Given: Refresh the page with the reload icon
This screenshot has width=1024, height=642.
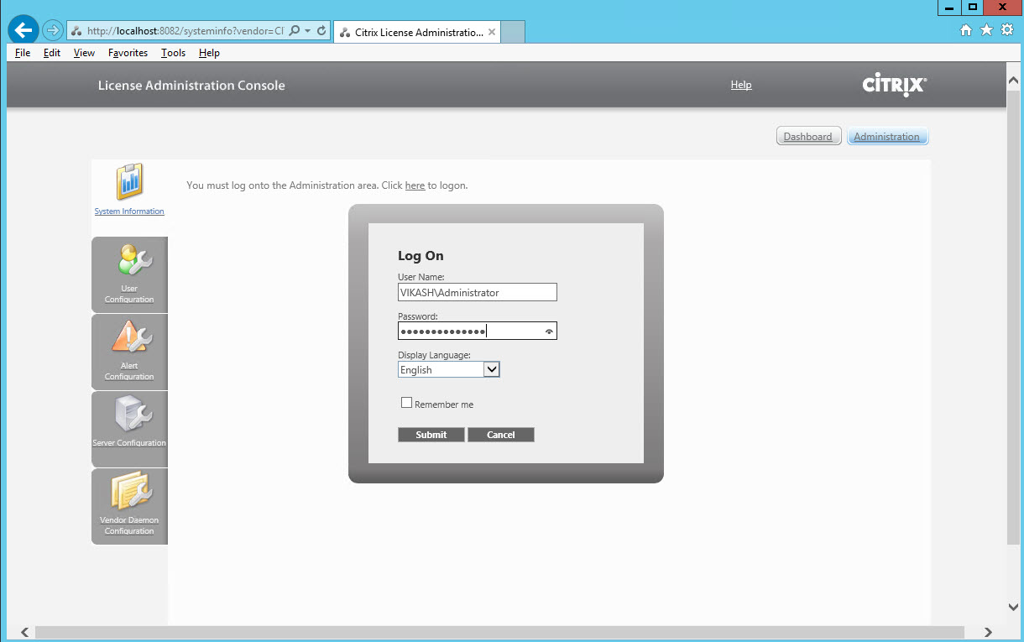Looking at the screenshot, I should click(321, 31).
